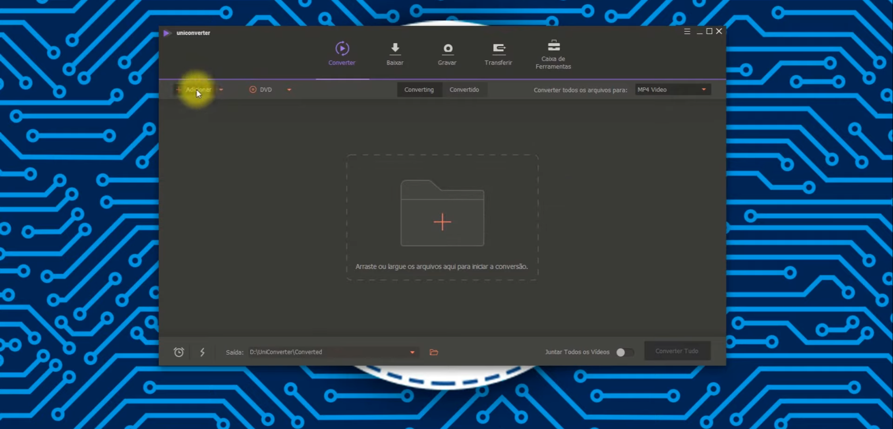Open the Transferir transfer section
893x429 pixels.
tap(499, 54)
